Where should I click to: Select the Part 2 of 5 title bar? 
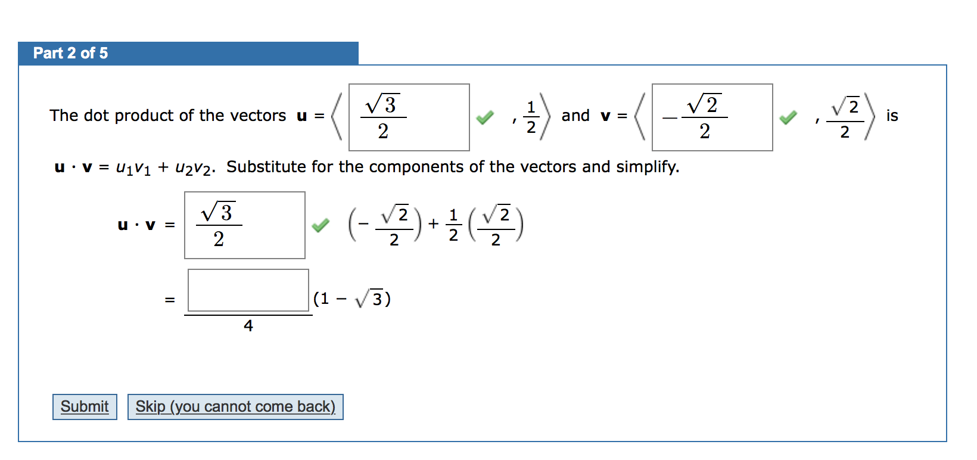tap(188, 53)
